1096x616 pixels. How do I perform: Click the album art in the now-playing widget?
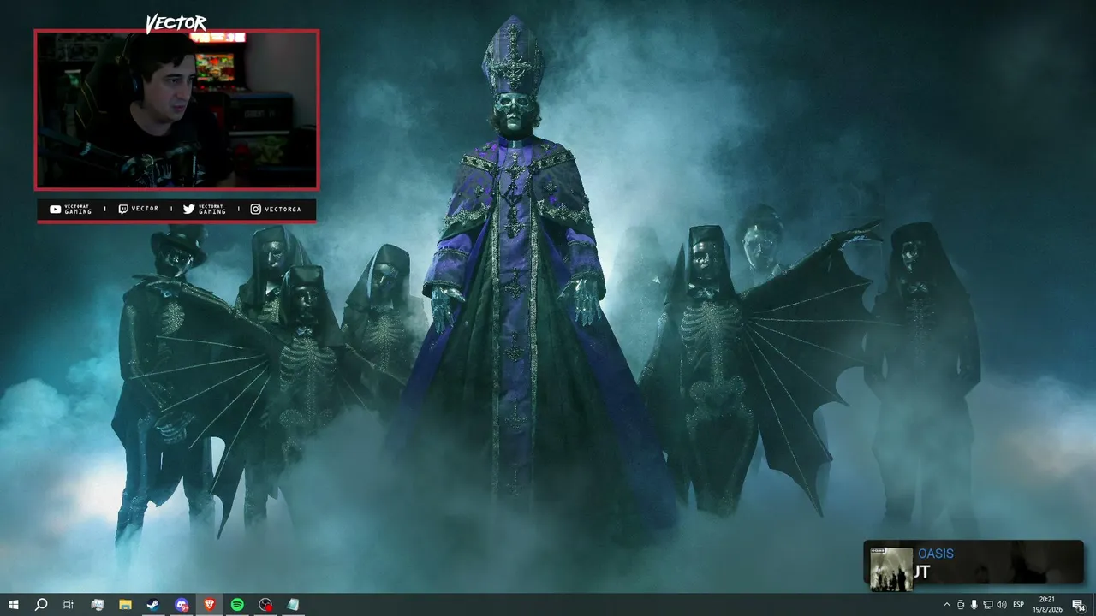[x=891, y=569]
